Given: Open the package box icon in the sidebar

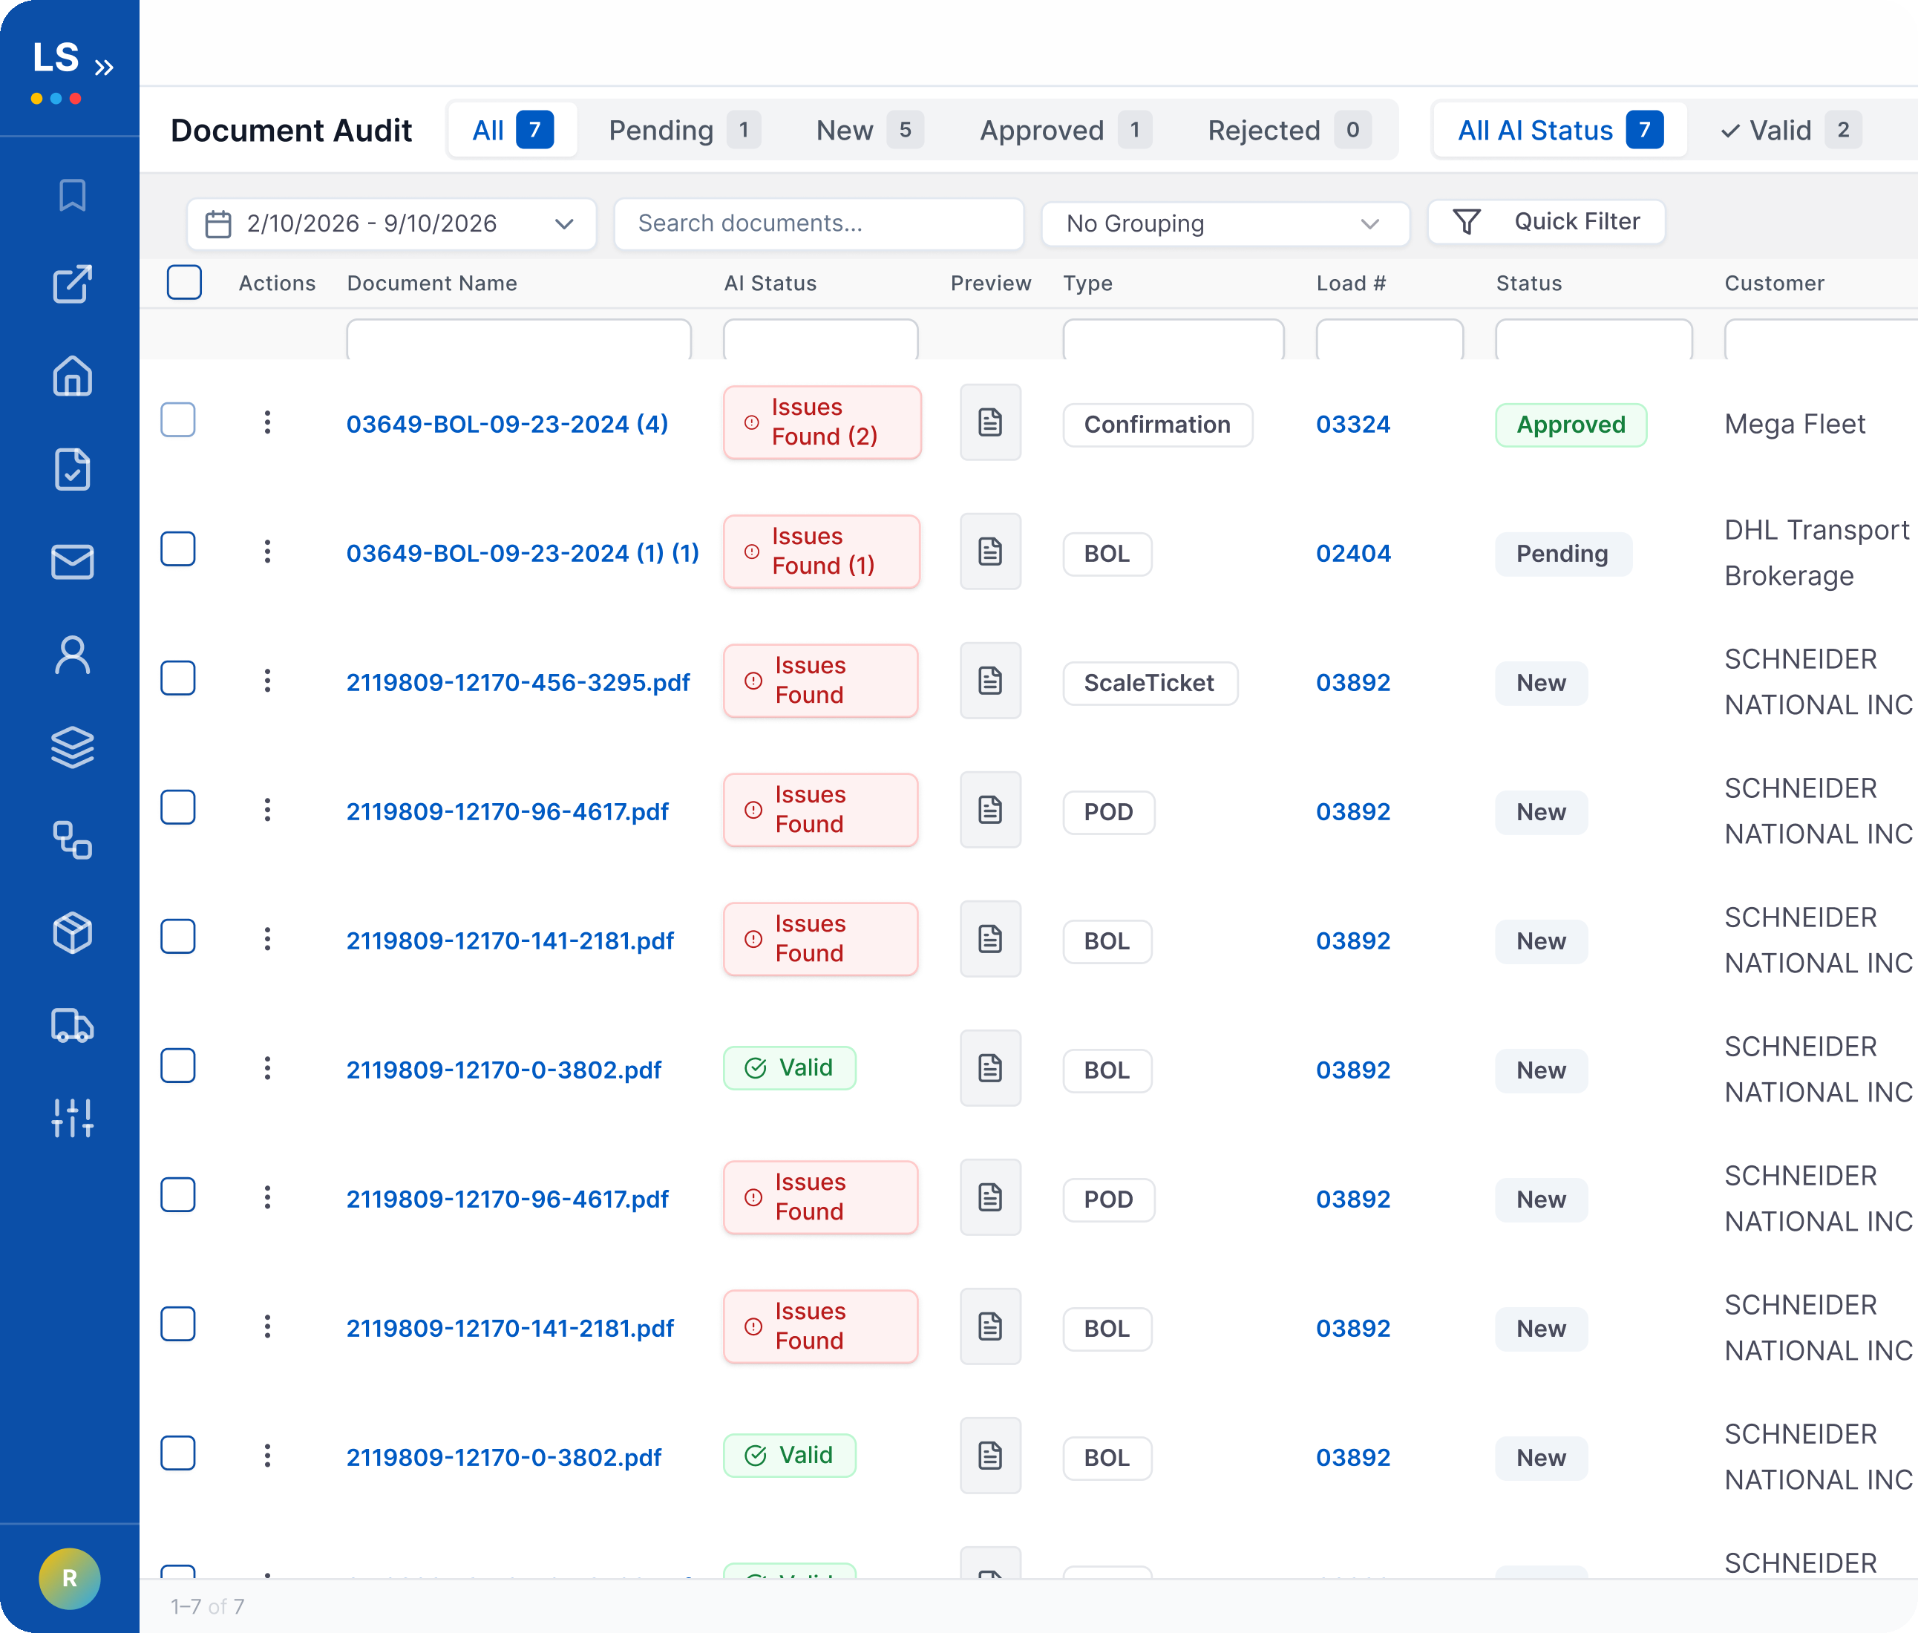Looking at the screenshot, I should tap(72, 933).
